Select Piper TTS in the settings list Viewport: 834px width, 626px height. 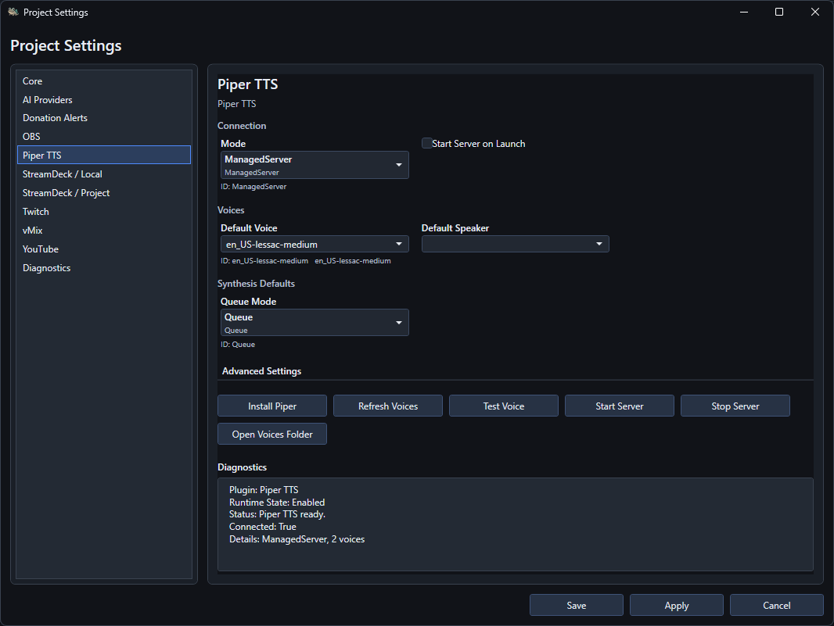[x=103, y=156]
